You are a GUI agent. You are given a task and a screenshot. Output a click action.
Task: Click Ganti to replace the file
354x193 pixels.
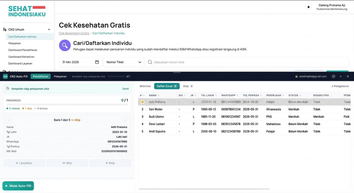[126, 89]
